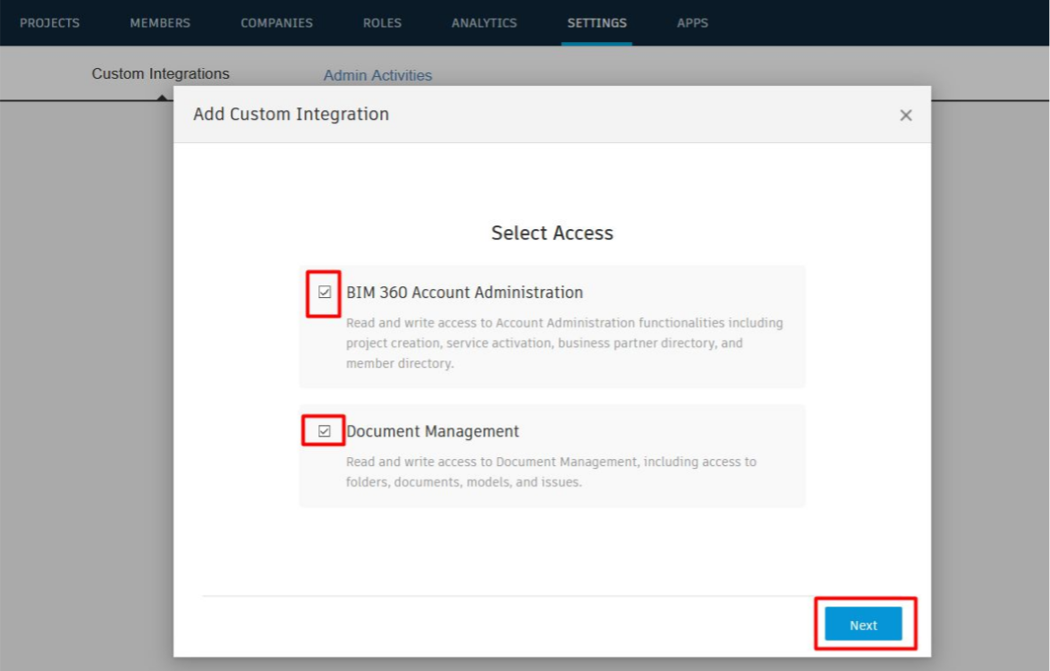Switch to the Roles tab
Image resolution: width=1050 pixels, height=671 pixels.
coord(383,22)
